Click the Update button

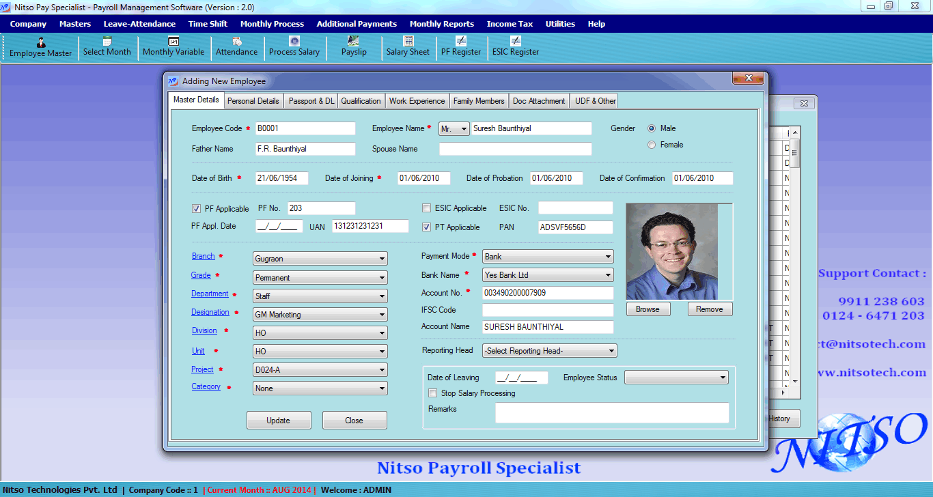point(279,421)
